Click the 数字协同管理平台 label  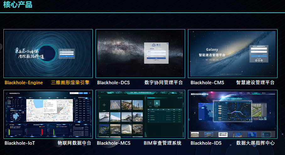tap(163, 83)
